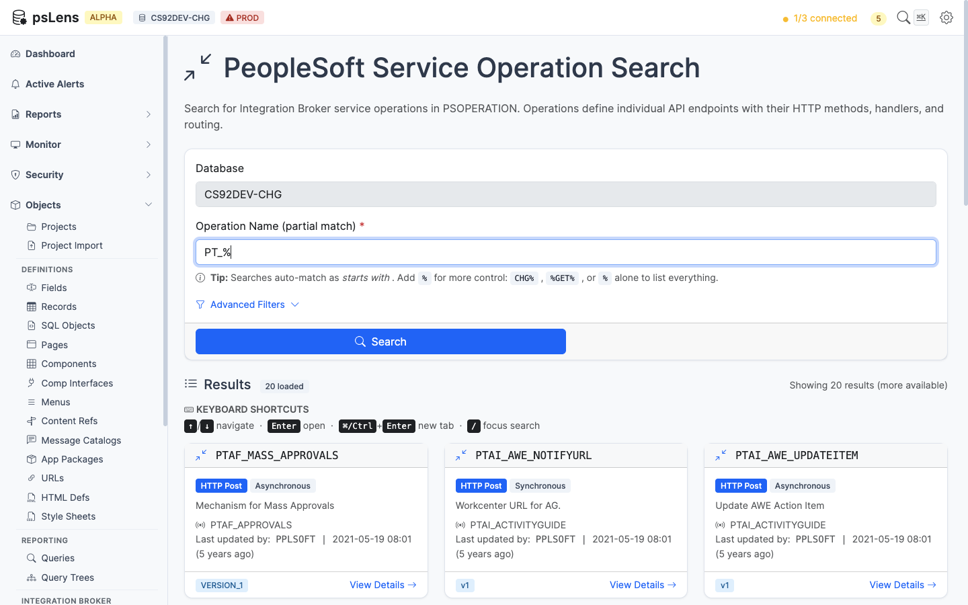Image resolution: width=968 pixels, height=605 pixels.
Task: Click the Workcenter URL for AG. description
Action: [508, 506]
